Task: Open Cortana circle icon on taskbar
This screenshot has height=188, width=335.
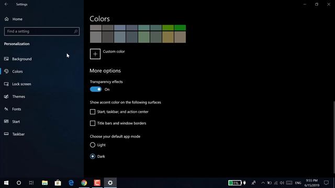Action: pyautogui.click(x=19, y=183)
